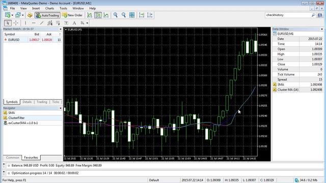Open the Tools menu
Viewport: 326px width, 183px height.
point(63,8)
